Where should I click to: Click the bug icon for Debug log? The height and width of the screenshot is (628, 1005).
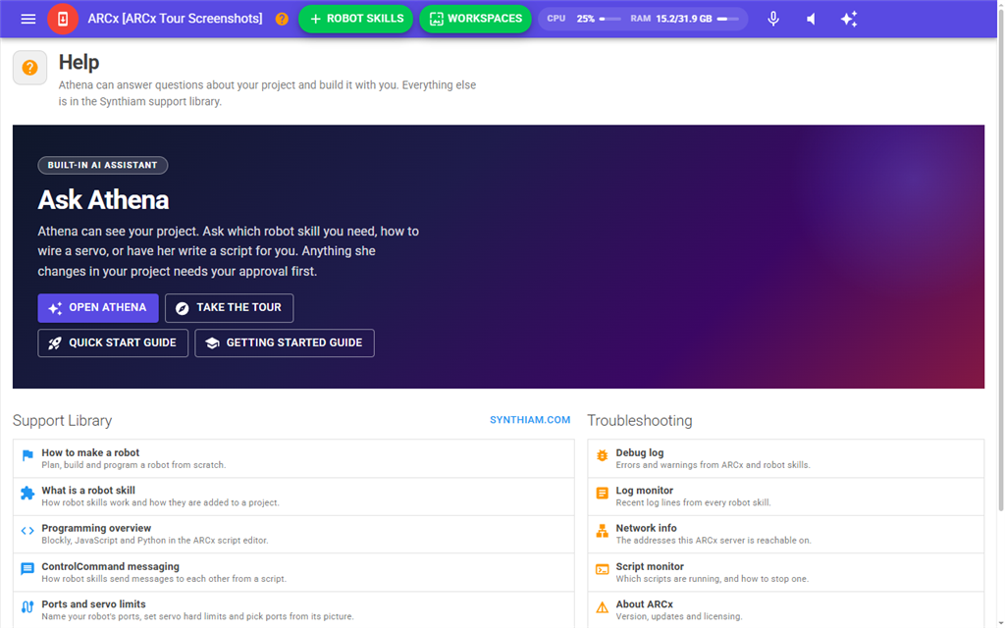click(x=602, y=455)
